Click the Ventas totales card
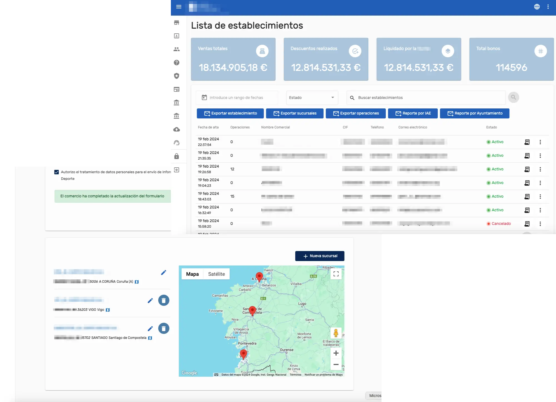This screenshot has height=402, width=556. (x=233, y=59)
